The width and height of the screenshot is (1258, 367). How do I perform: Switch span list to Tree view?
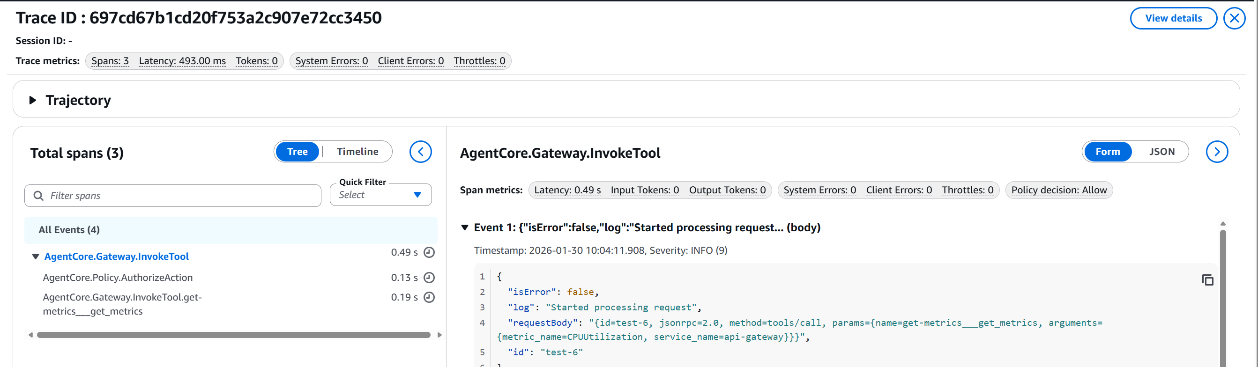pyautogui.click(x=297, y=152)
